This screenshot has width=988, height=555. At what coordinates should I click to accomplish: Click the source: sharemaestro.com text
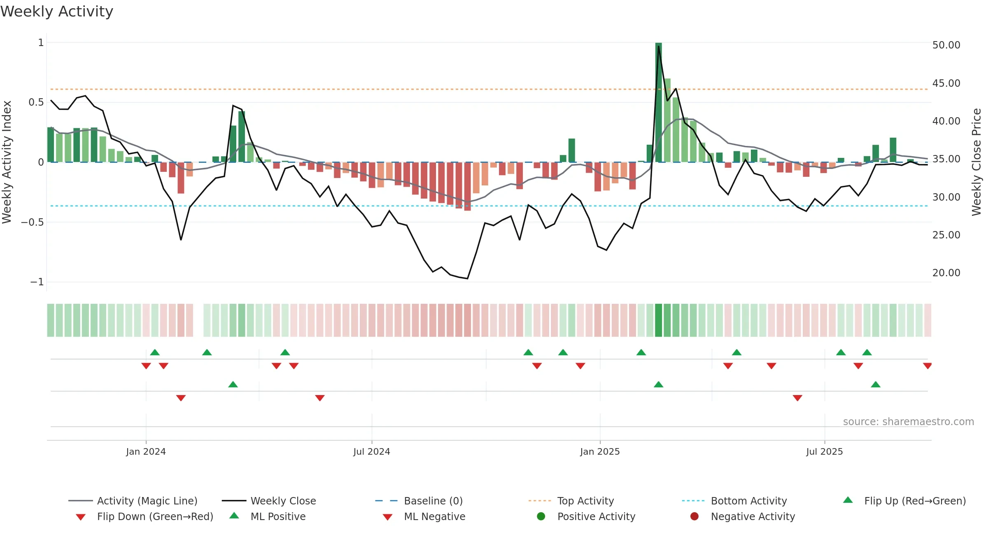coord(909,421)
